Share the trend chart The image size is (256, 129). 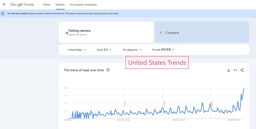point(242,70)
